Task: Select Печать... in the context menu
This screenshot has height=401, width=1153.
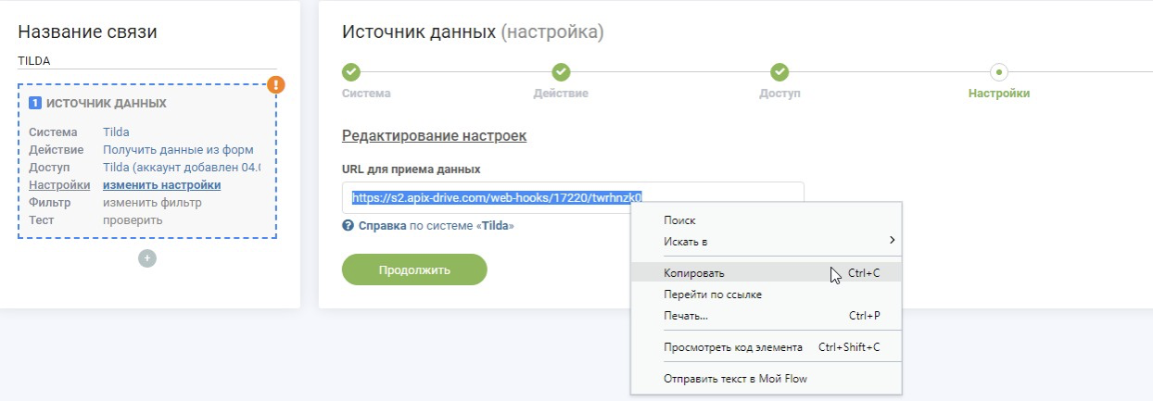Action: (x=767, y=316)
